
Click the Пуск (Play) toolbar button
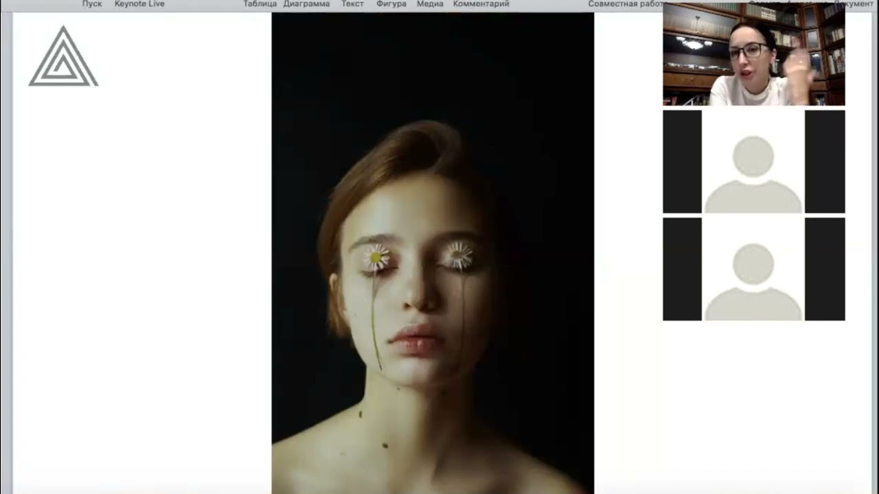92,4
